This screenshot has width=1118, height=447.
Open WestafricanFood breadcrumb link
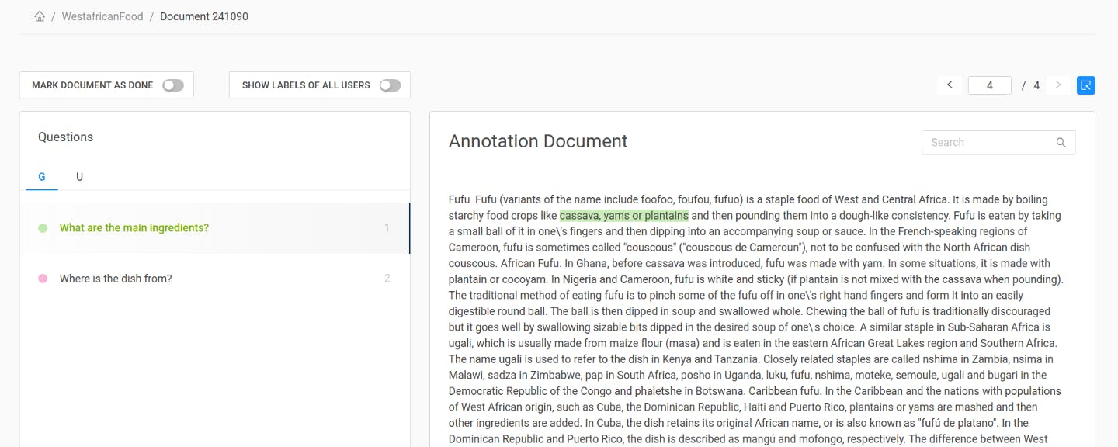102,16
